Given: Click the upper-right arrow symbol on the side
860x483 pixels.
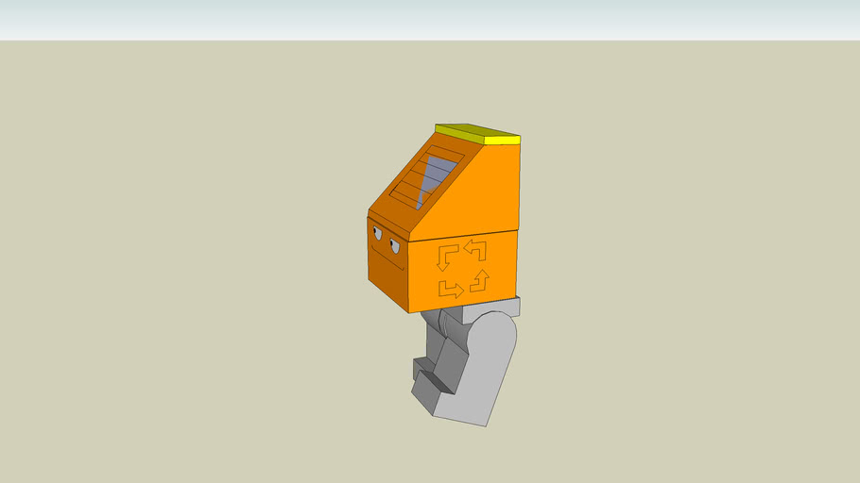Looking at the screenshot, I should click(x=475, y=250).
